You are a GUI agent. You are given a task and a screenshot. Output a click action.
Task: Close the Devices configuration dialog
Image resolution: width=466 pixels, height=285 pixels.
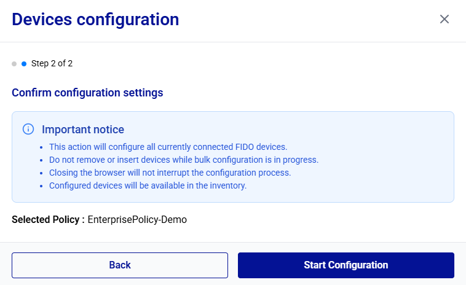tap(444, 19)
